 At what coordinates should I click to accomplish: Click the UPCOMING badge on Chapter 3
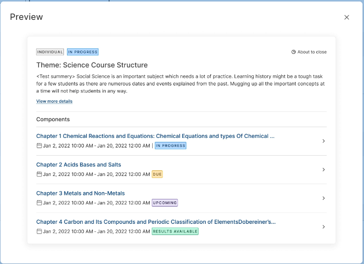165,203
